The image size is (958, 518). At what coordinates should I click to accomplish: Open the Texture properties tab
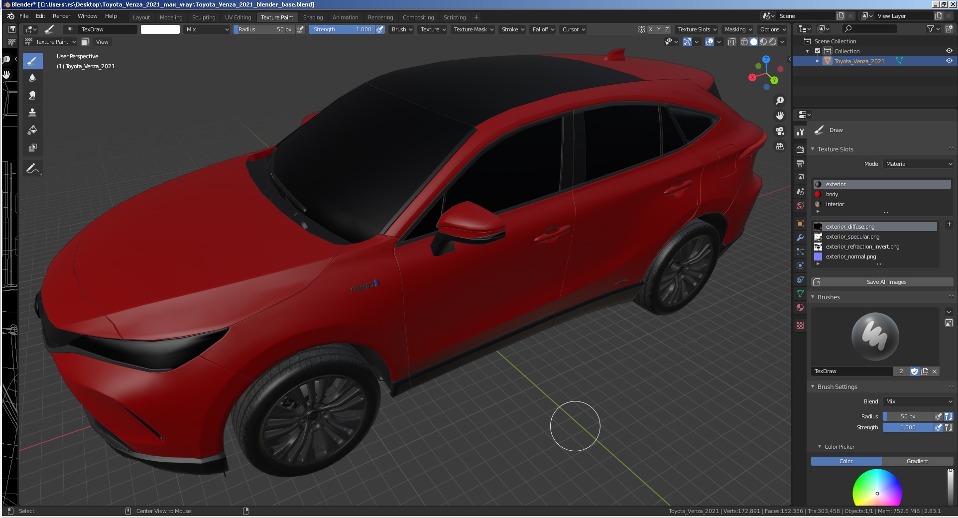(x=800, y=325)
